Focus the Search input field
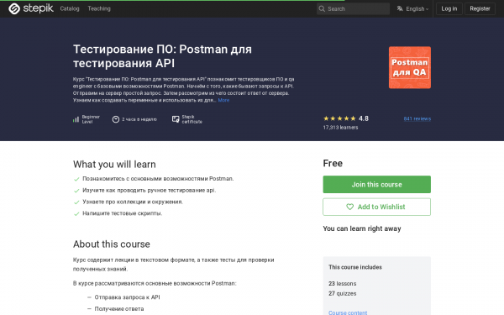This screenshot has height=315, width=504. tap(353, 8)
